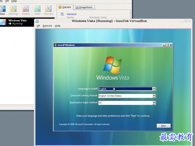Switch to the Snapshots tab
The image size is (195, 146).
click(84, 7)
